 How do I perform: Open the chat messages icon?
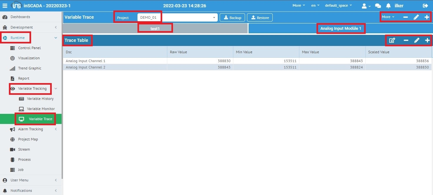[x=378, y=6]
